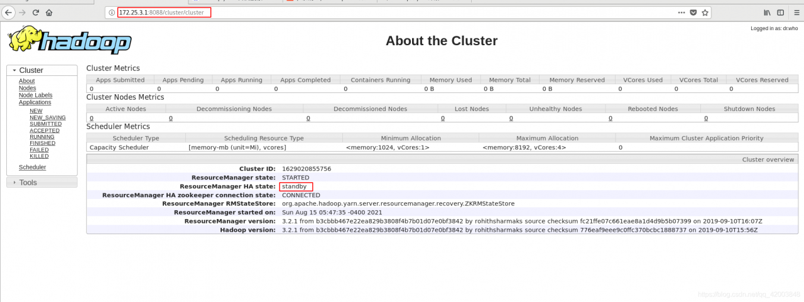Viewport: 804px width, 302px height.
Task: Click the Minimum Allocation value cell
Action: click(411, 148)
